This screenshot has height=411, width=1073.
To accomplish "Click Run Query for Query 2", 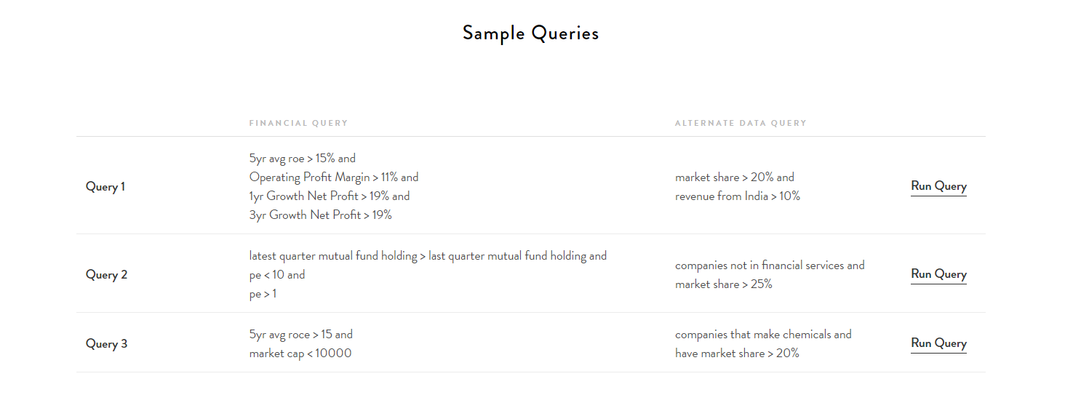I will pos(938,274).
